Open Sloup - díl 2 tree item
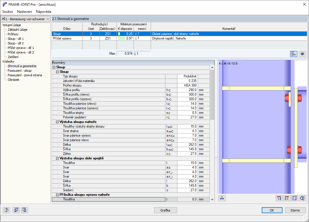Viewport: 309px width, 222px height. (16, 43)
